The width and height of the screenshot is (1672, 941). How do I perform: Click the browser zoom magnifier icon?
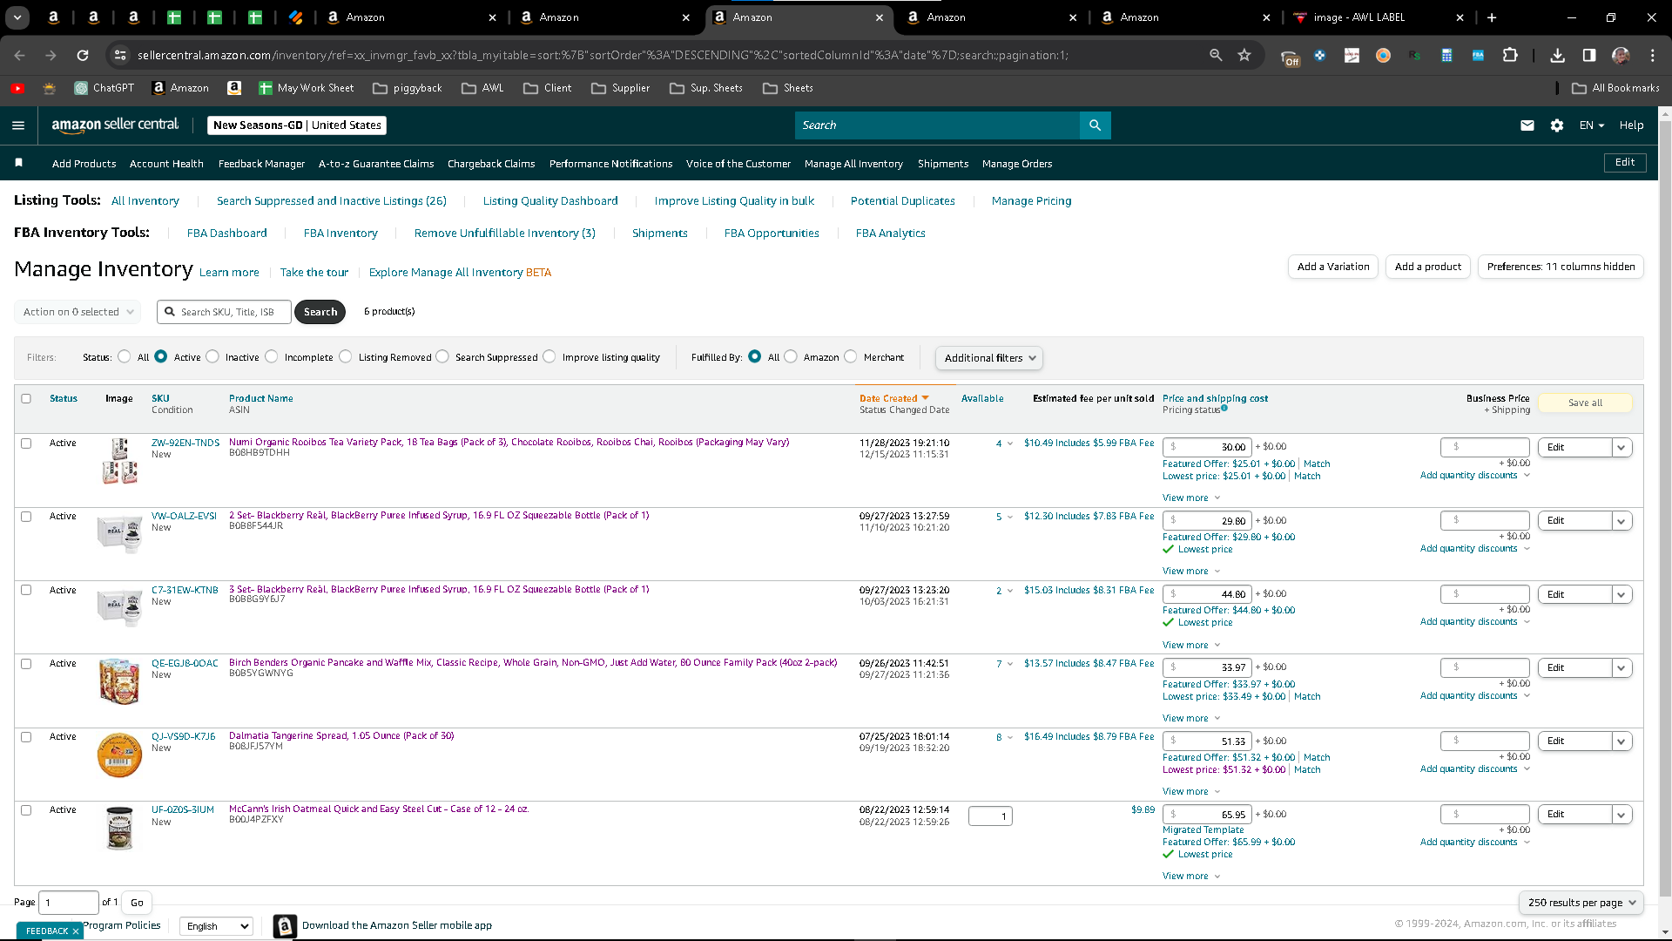1216,55
